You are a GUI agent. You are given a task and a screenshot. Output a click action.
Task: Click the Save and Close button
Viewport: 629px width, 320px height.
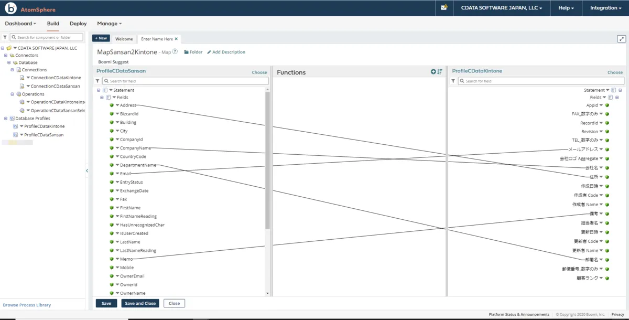140,303
